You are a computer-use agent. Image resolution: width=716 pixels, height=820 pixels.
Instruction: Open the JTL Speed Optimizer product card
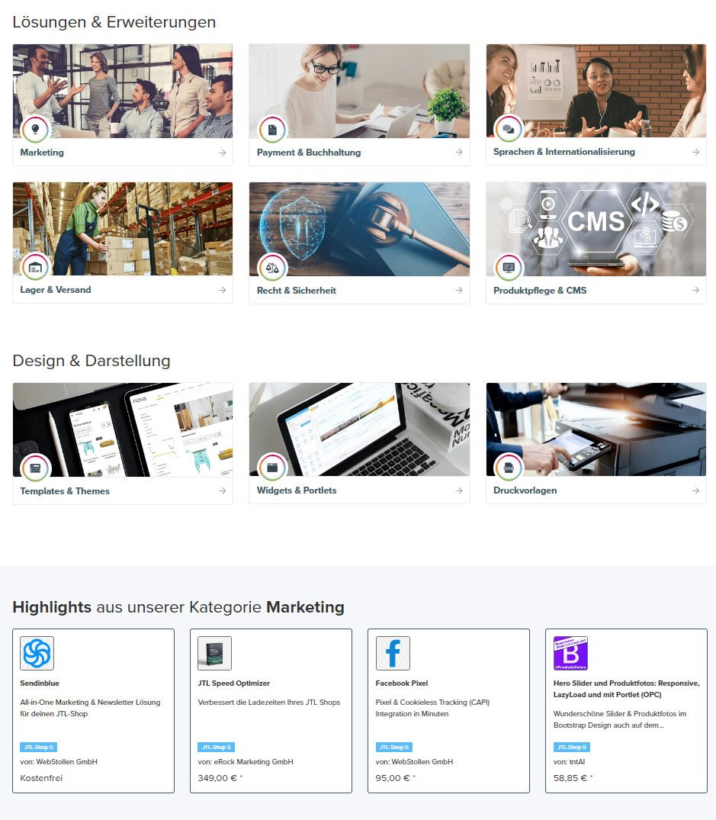pyautogui.click(x=271, y=709)
